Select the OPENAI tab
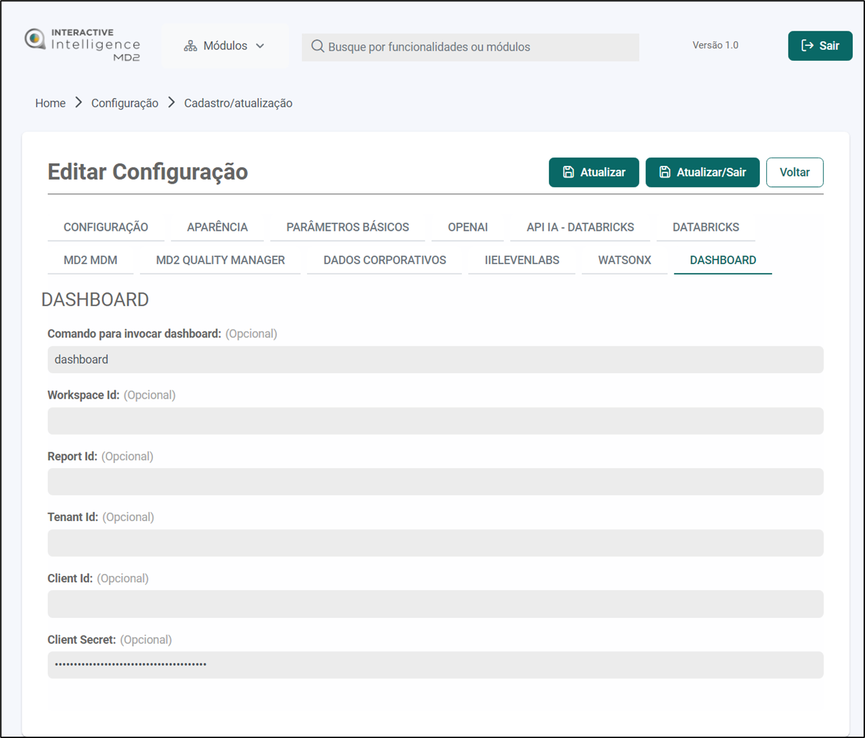The height and width of the screenshot is (738, 865). (x=467, y=227)
